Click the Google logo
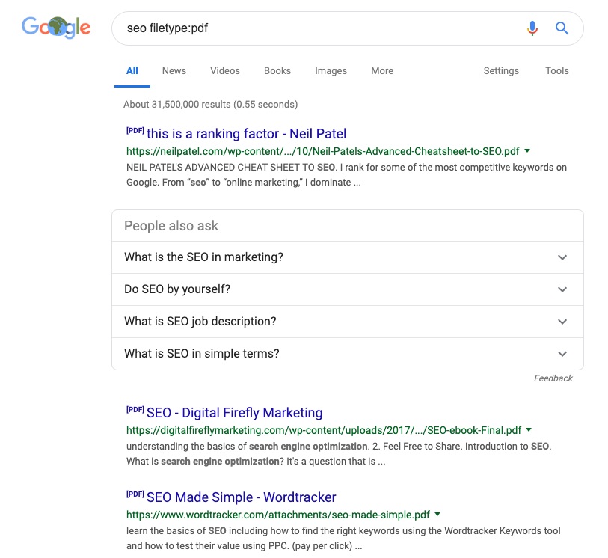608x558 pixels. click(56, 28)
